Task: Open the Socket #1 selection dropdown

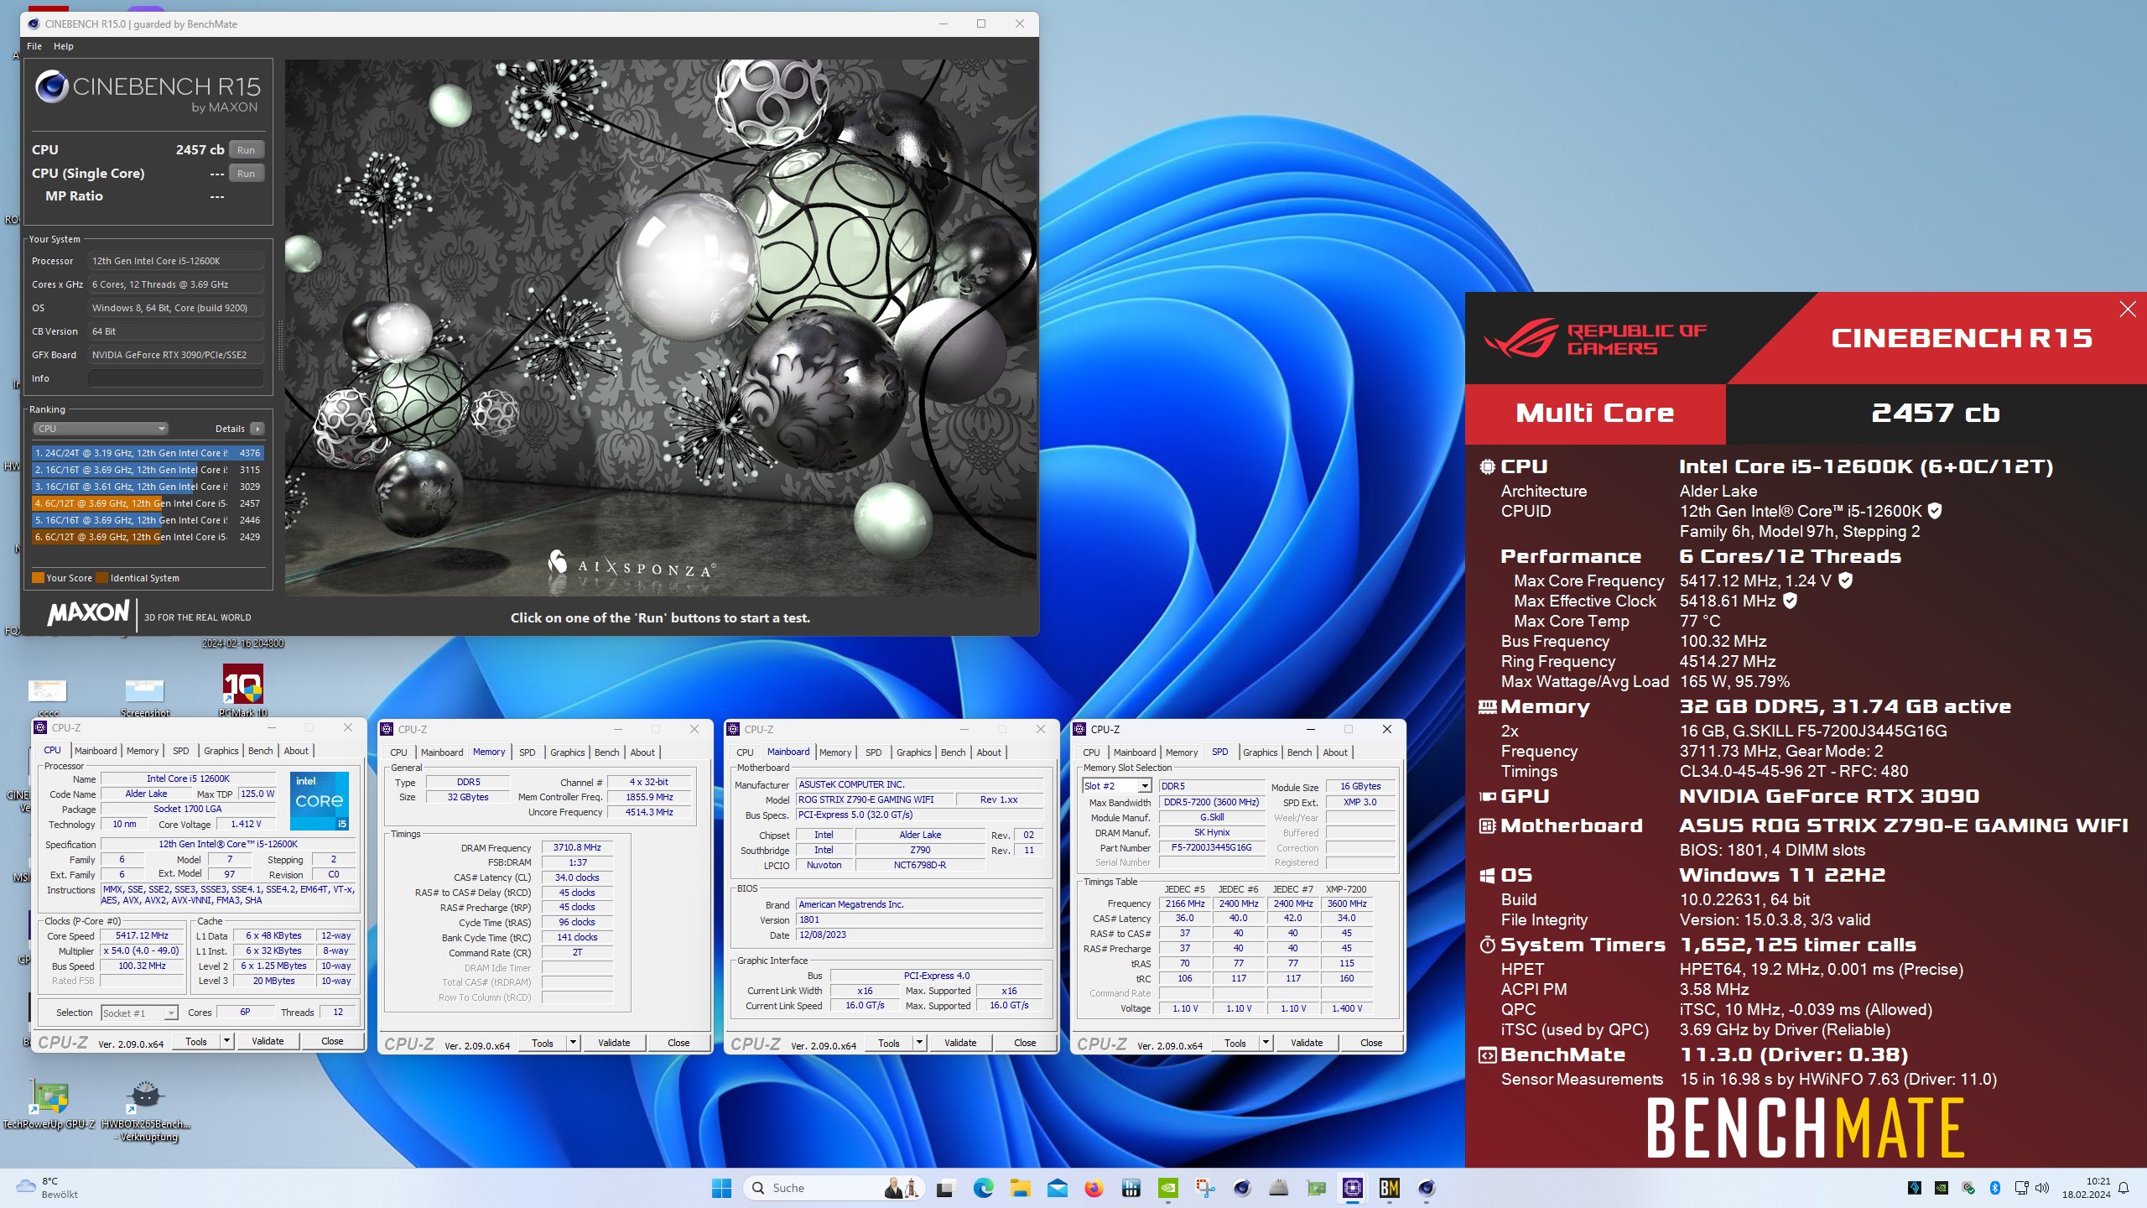Action: pos(139,1013)
